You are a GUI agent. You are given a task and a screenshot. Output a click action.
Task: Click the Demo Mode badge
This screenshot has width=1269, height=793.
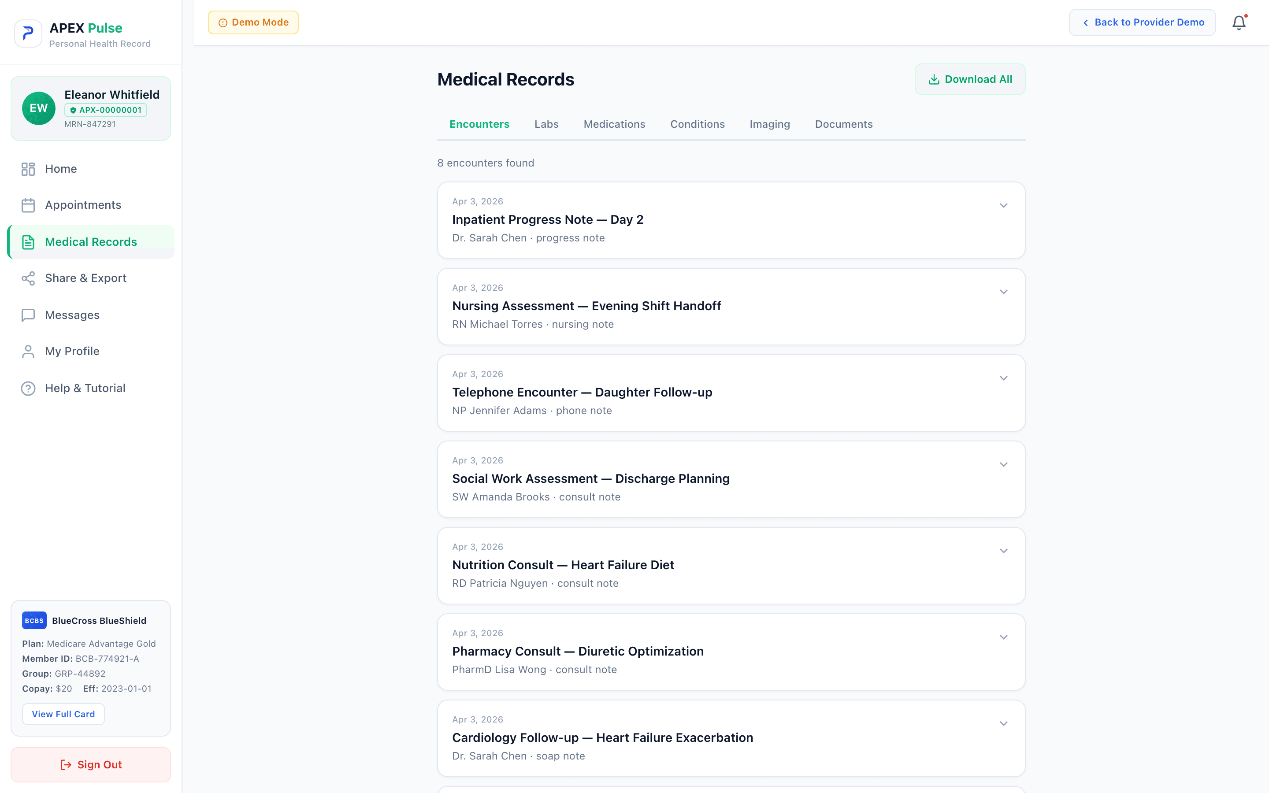253,22
